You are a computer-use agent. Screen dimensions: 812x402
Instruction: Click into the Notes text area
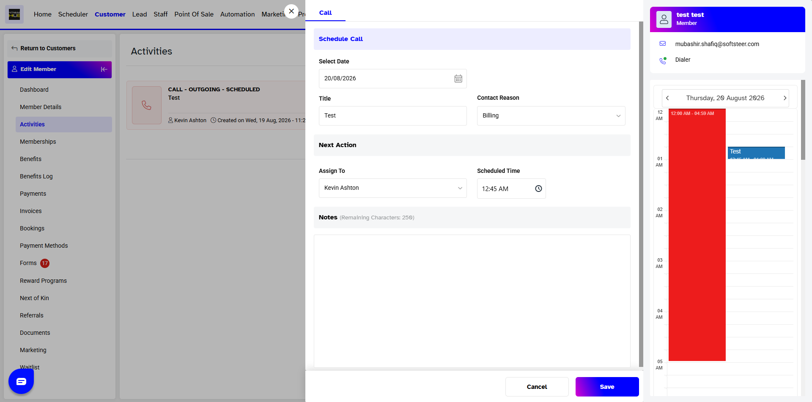[472, 301]
